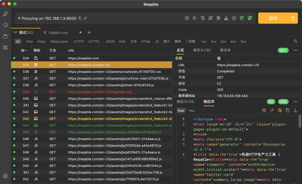
Task: Toggle the green globe system proxy icon
Action: (x=242, y=18)
